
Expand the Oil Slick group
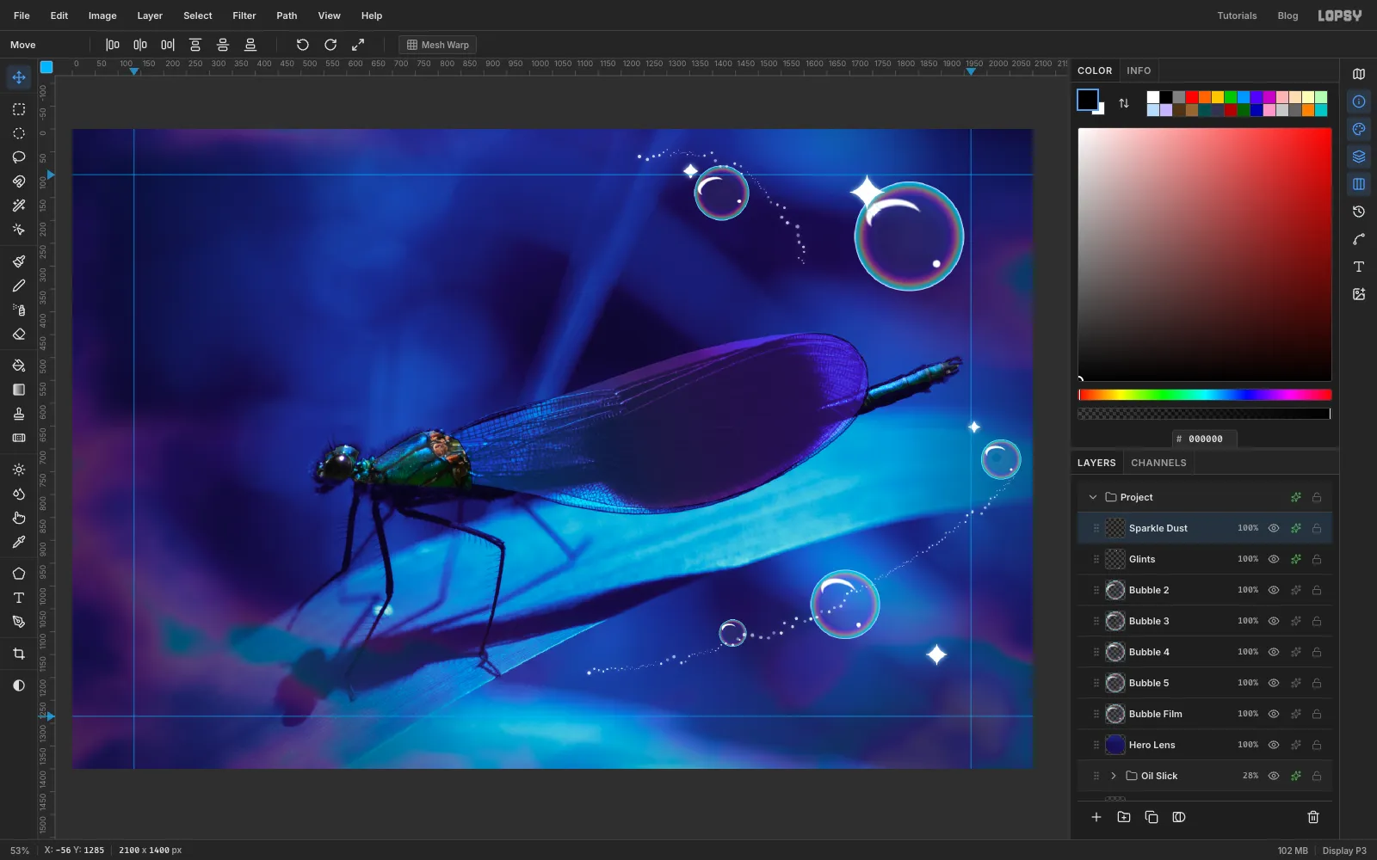(1114, 776)
